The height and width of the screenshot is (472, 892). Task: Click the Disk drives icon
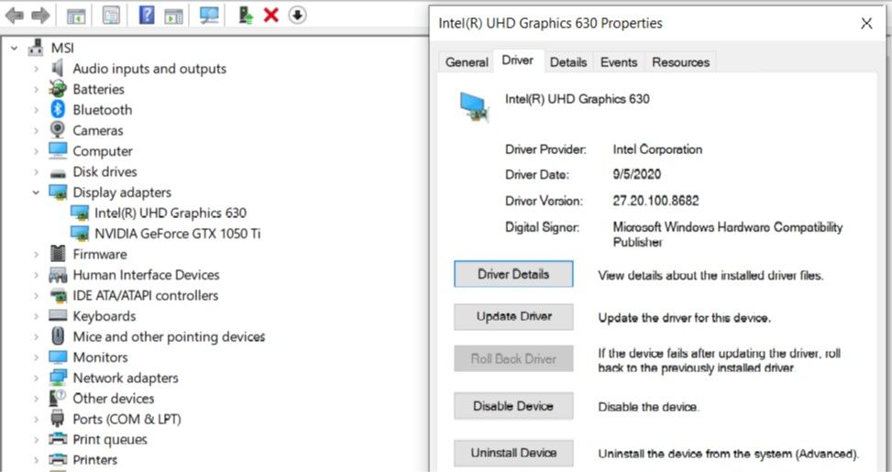click(58, 172)
